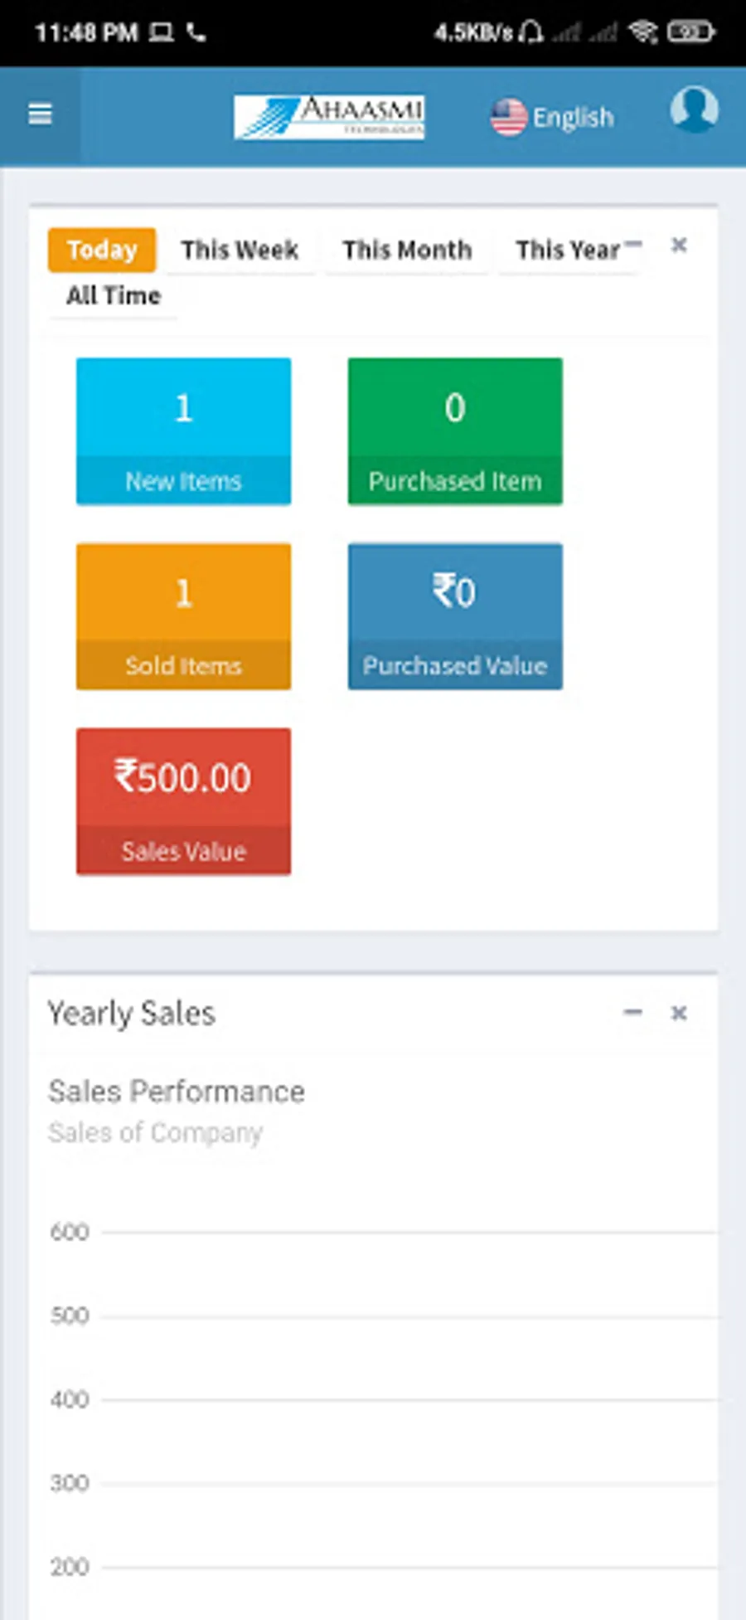Open the New Items tile
This screenshot has width=746, height=1620.
pyautogui.click(x=183, y=431)
